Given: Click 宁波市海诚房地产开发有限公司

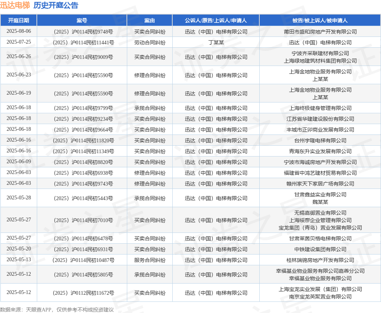Looking at the screenshot, I should (x=320, y=162).
